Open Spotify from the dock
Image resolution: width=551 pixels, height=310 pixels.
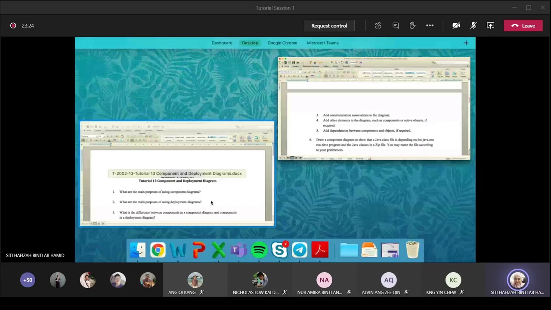click(x=259, y=250)
